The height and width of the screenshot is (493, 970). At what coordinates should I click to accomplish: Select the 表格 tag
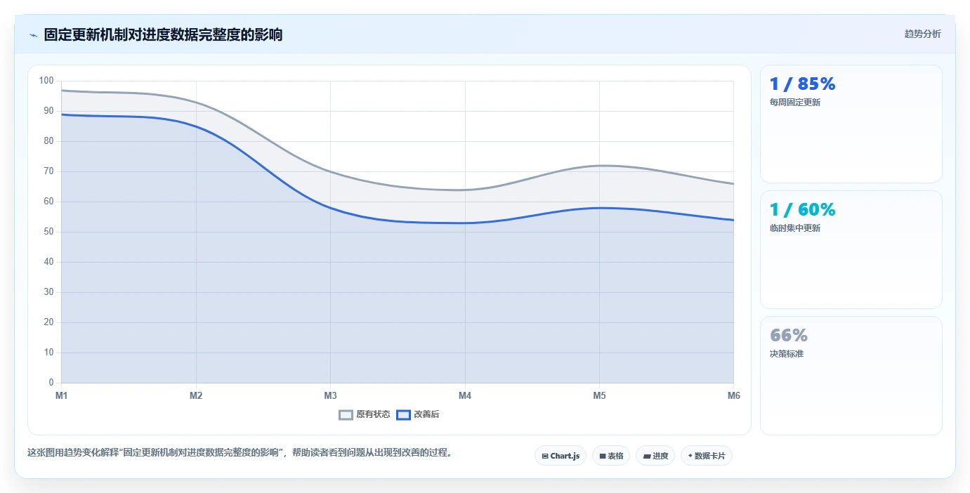click(x=611, y=456)
